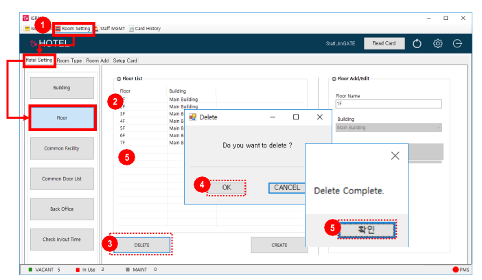The width and height of the screenshot is (482, 280).
Task: Click the refresh icon in header
Action: (x=417, y=44)
